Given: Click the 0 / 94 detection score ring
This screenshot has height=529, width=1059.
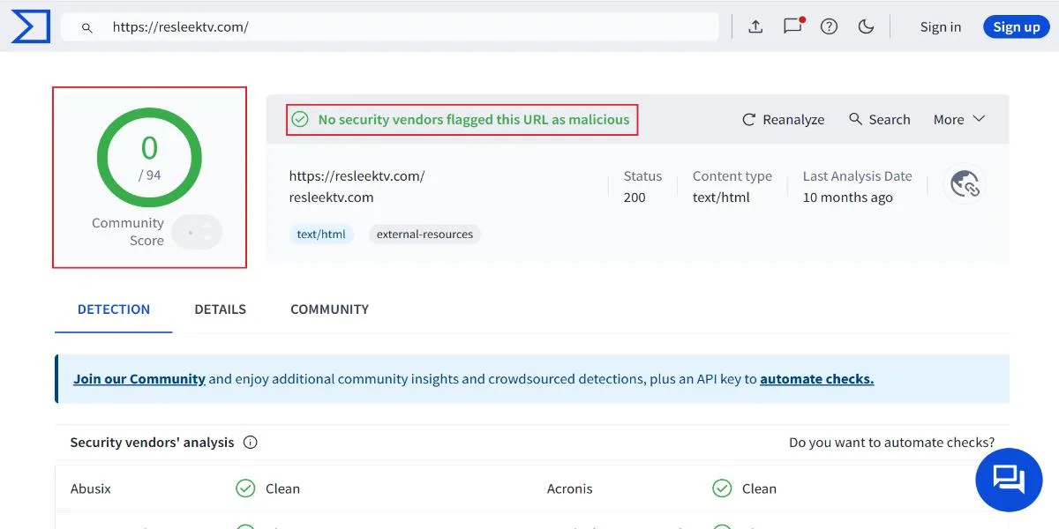Looking at the screenshot, I should coord(149,159).
